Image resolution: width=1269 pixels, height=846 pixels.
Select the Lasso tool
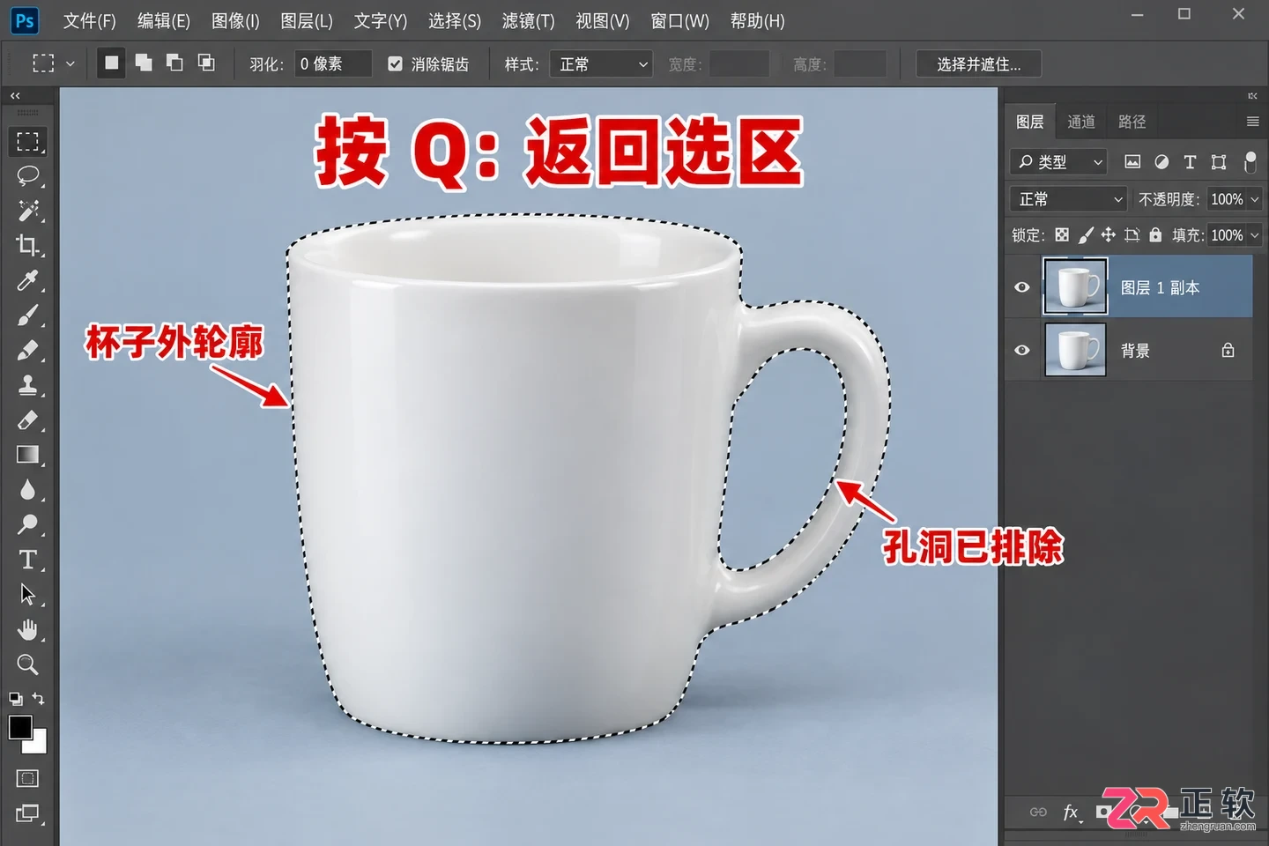click(28, 175)
